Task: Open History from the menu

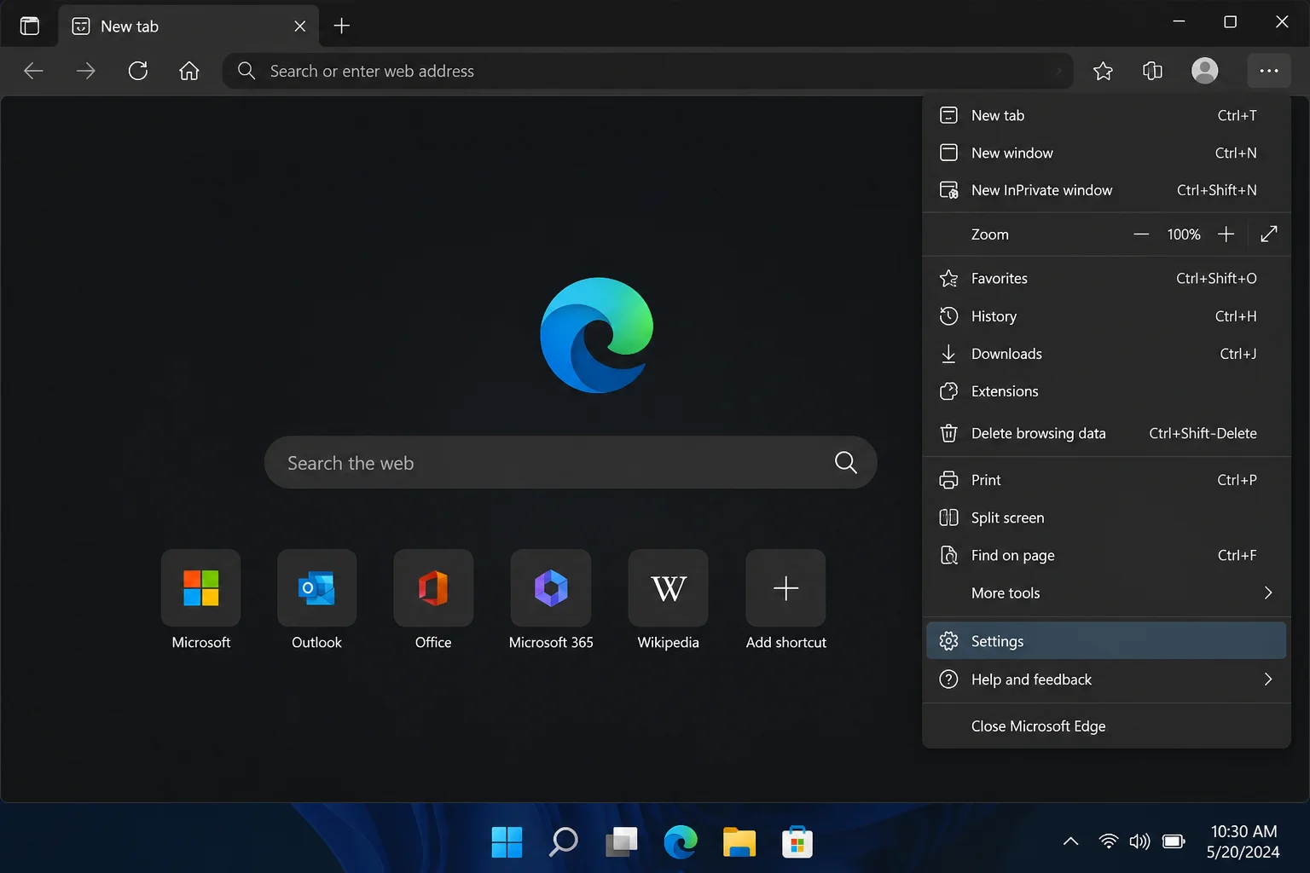Action: point(1106,316)
